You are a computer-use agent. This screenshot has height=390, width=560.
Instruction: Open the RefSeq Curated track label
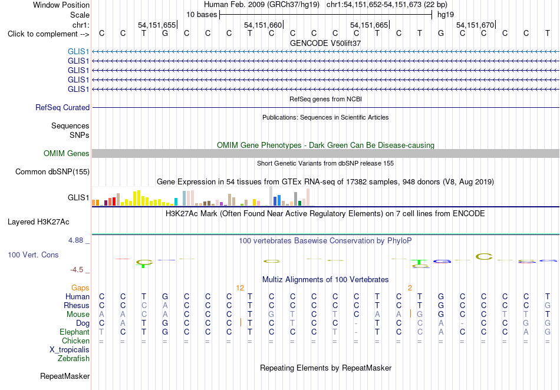[62, 107]
